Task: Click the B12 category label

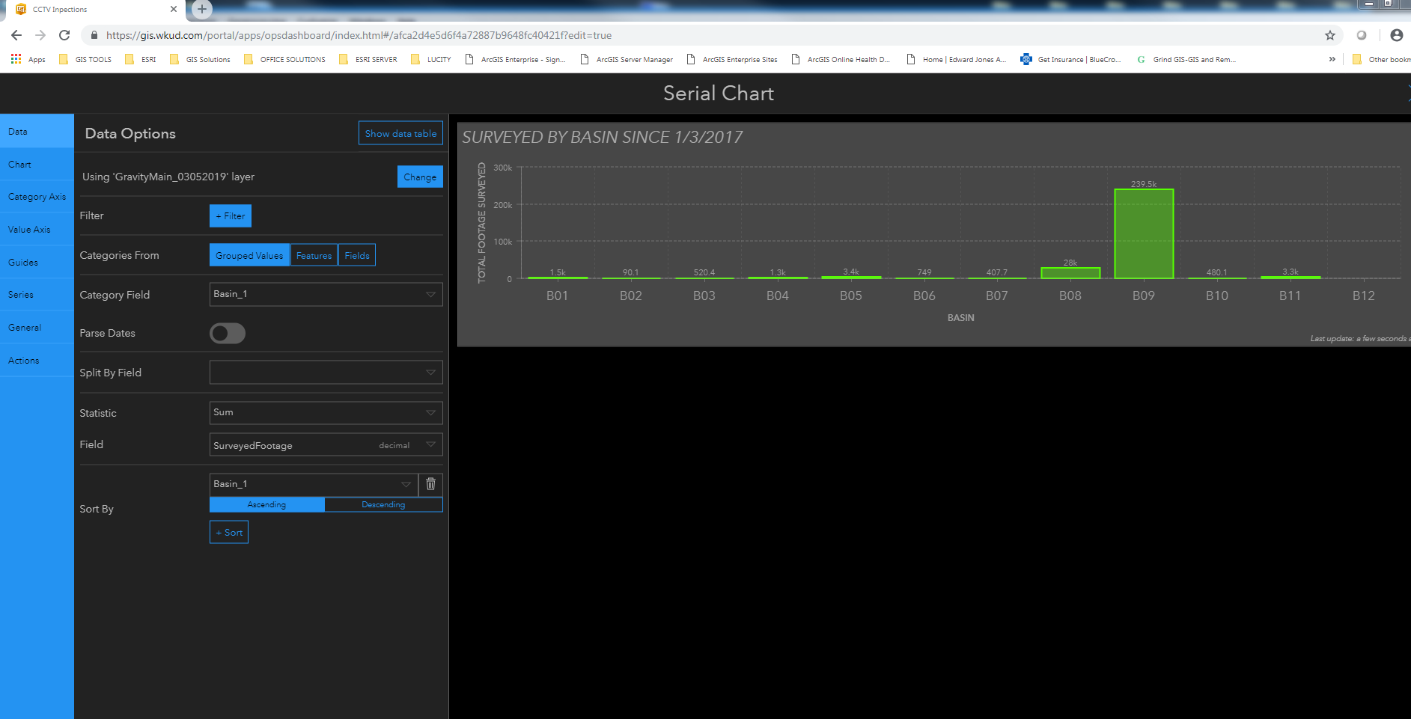Action: 1363,296
